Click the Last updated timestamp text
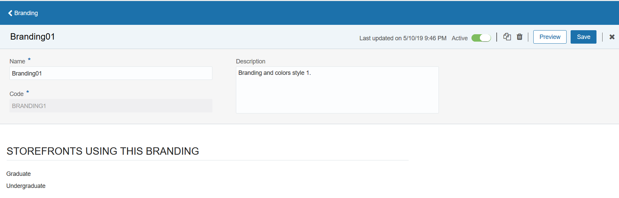 pyautogui.click(x=403, y=38)
